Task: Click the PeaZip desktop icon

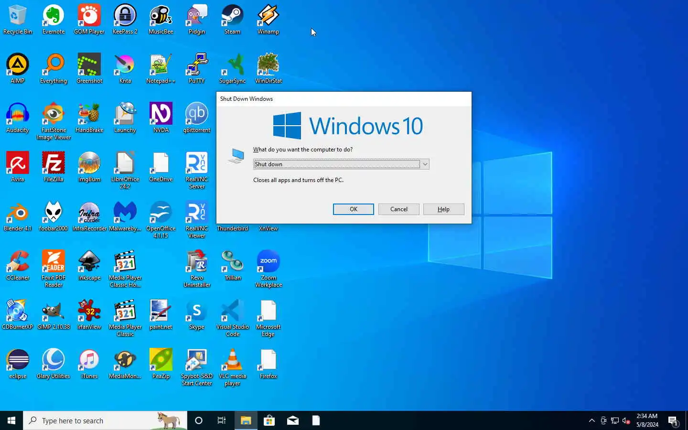Action: click(x=161, y=364)
